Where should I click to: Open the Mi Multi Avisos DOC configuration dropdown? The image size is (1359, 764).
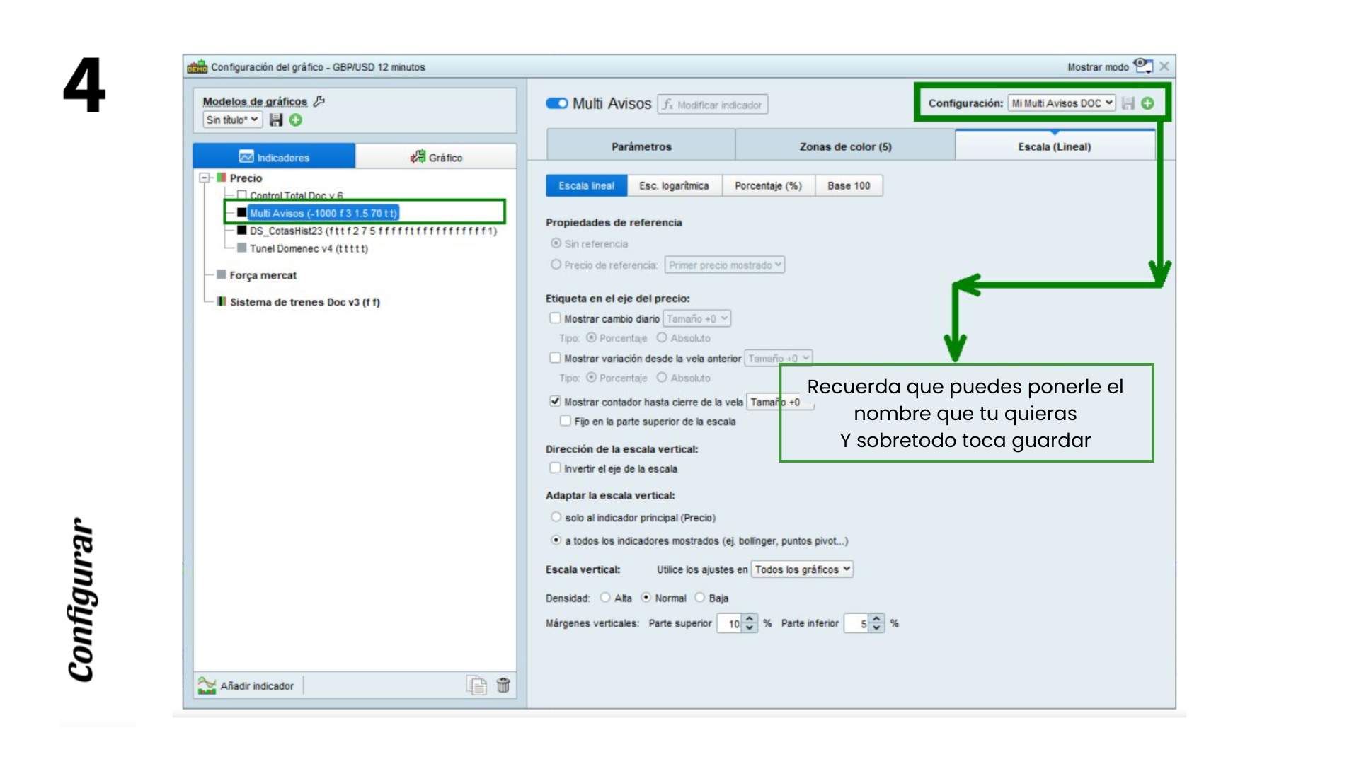coord(1062,103)
